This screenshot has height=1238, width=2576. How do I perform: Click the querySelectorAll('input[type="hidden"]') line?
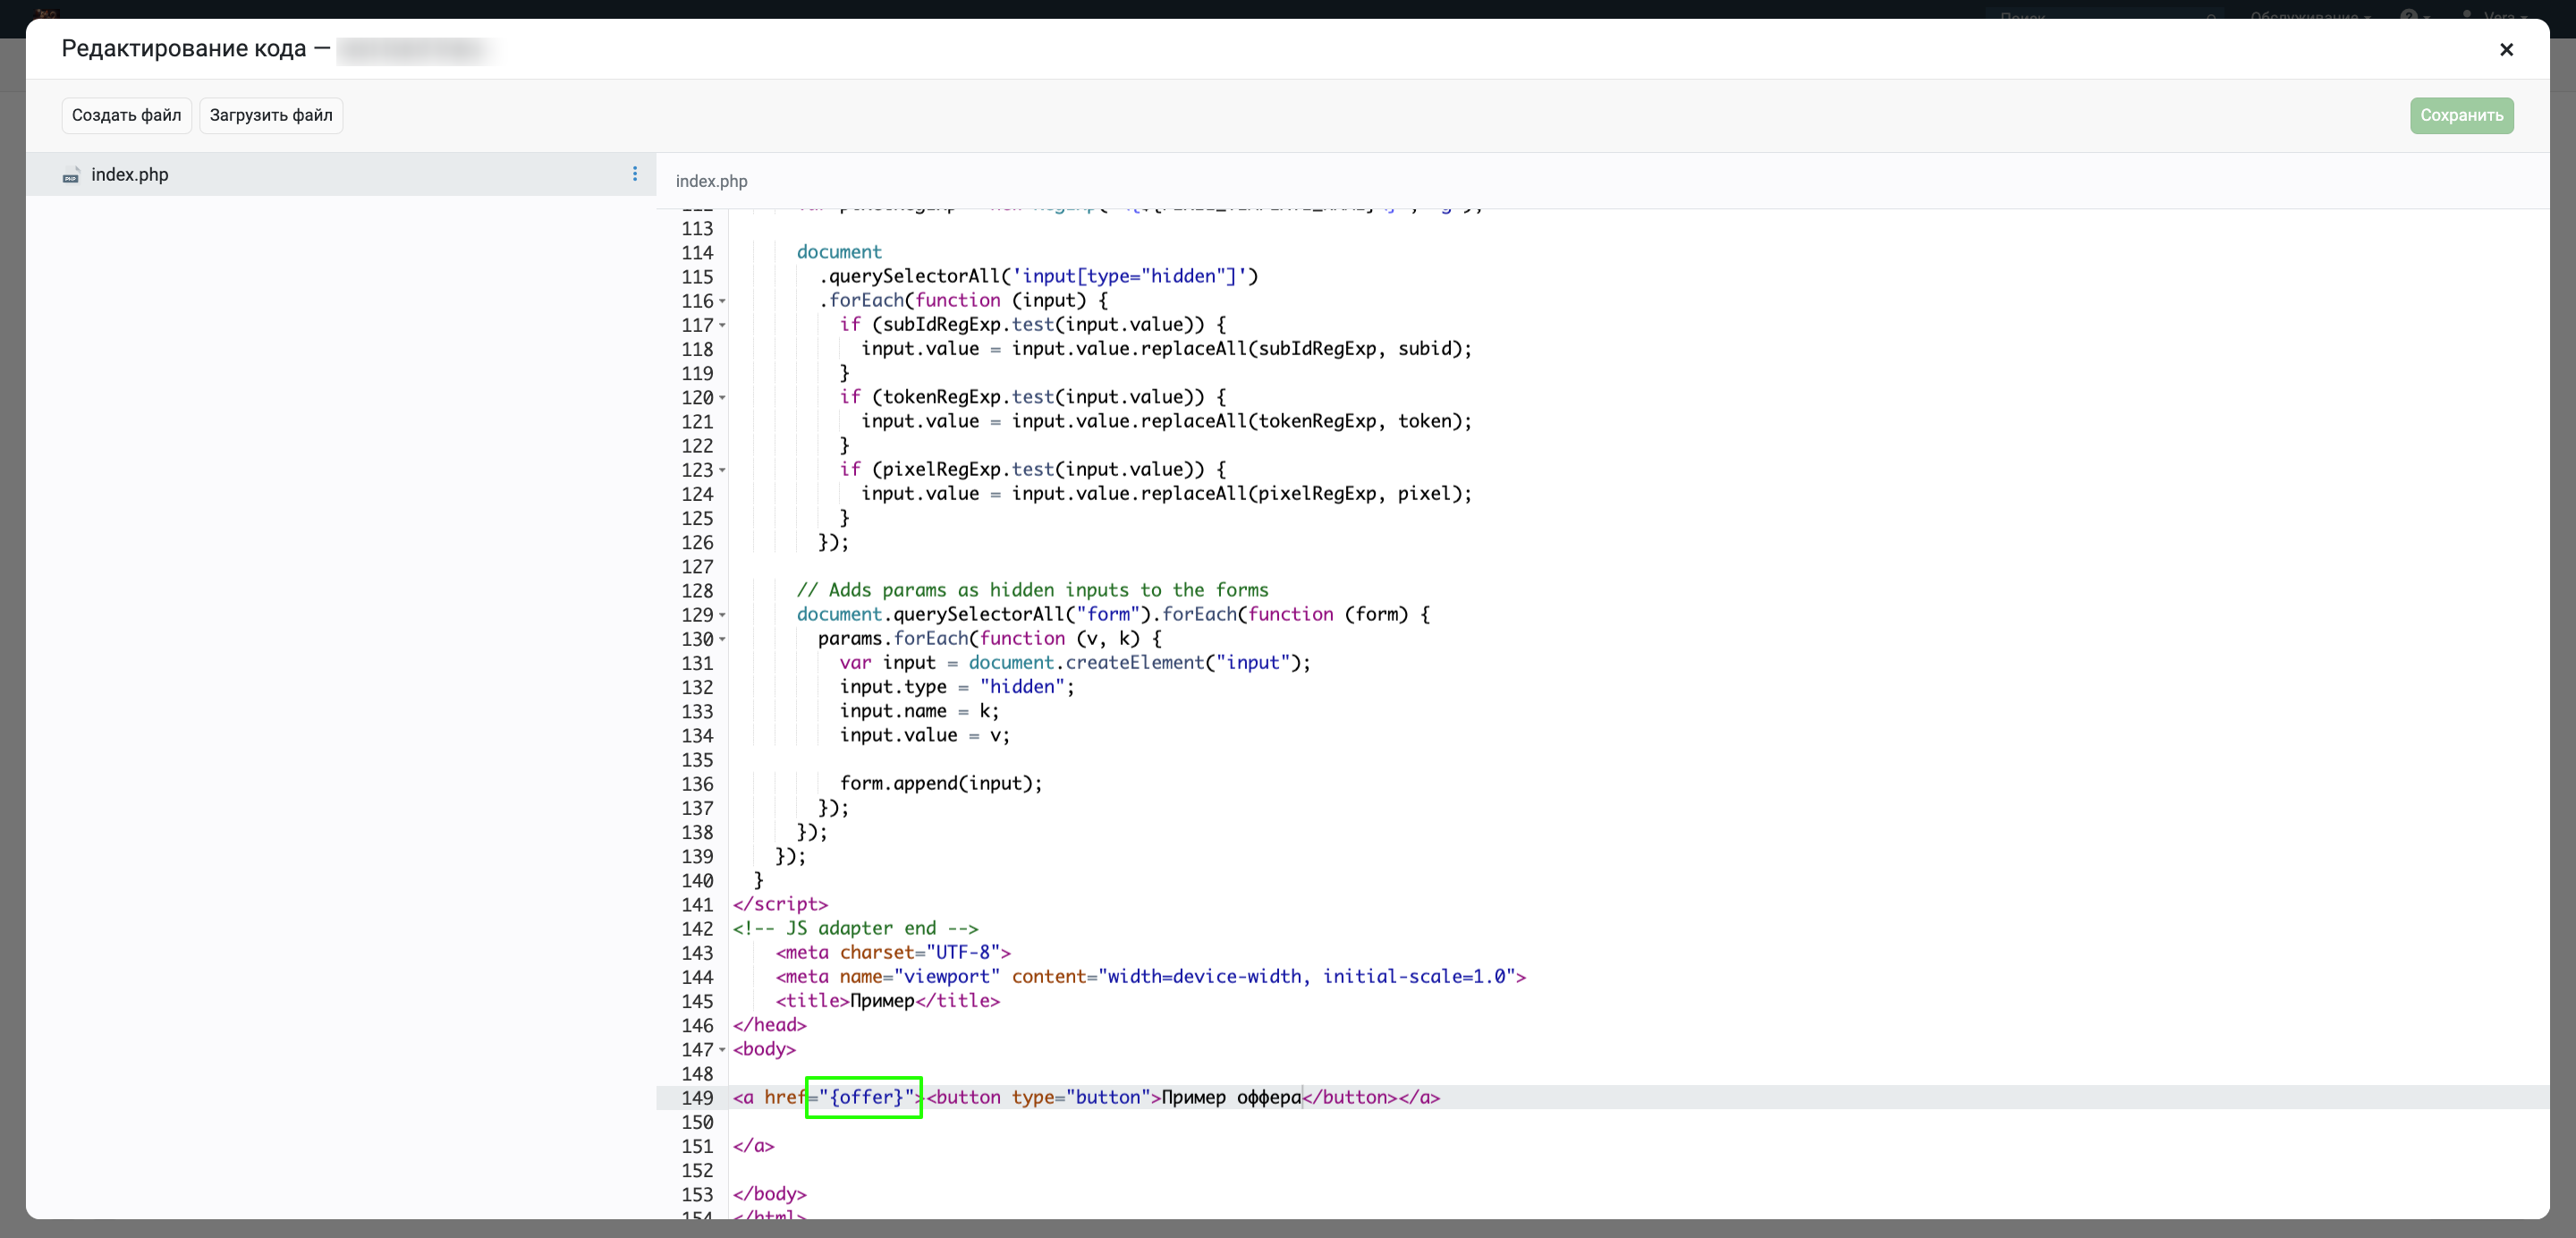tap(1039, 276)
